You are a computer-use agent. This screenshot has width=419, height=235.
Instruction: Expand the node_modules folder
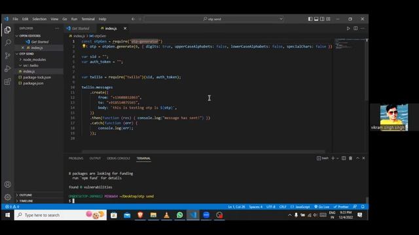point(35,59)
